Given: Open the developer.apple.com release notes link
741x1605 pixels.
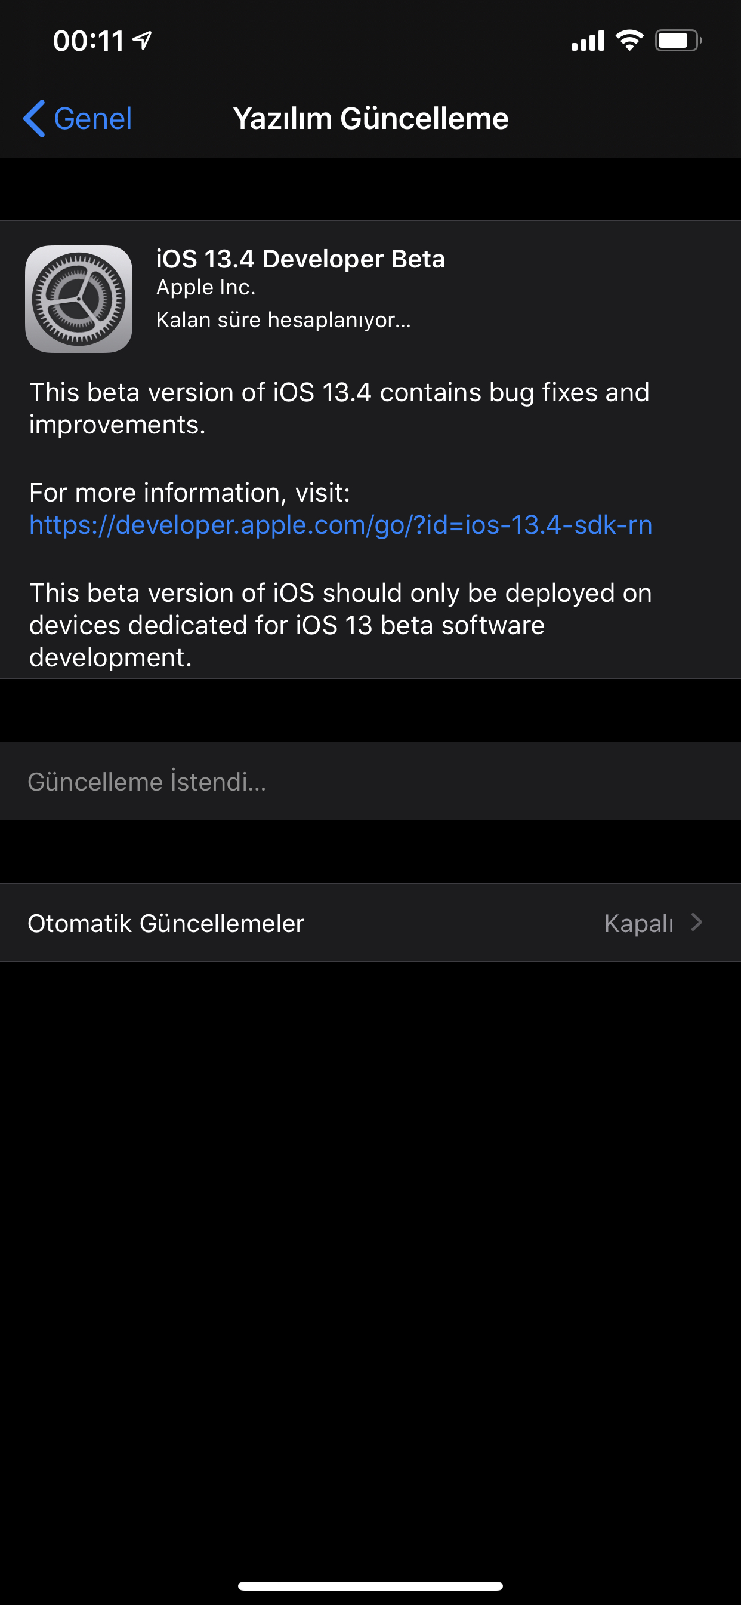Looking at the screenshot, I should [x=341, y=525].
